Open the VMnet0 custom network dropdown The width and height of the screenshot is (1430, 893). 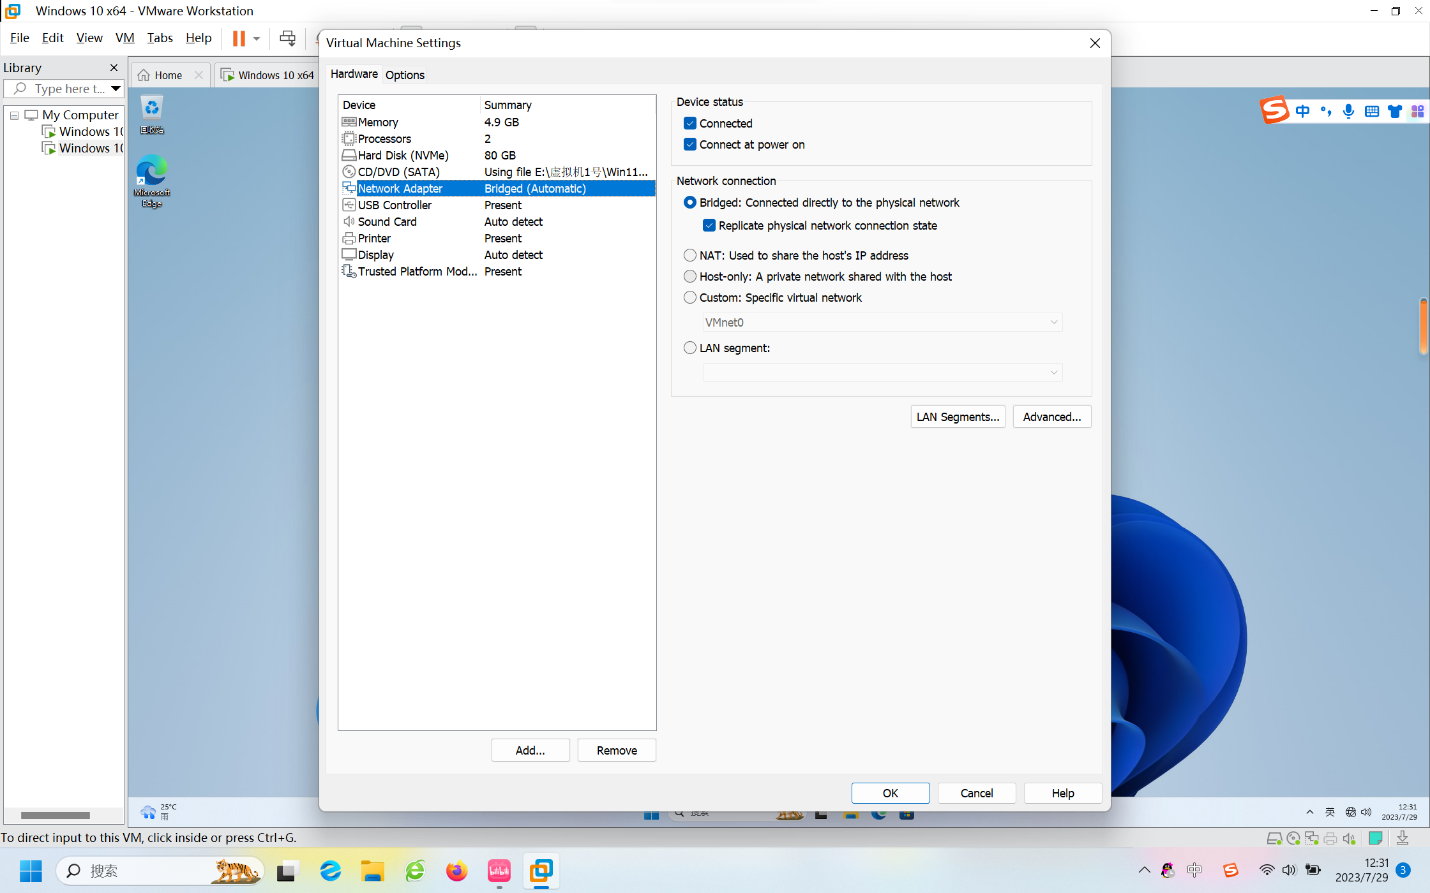click(882, 322)
